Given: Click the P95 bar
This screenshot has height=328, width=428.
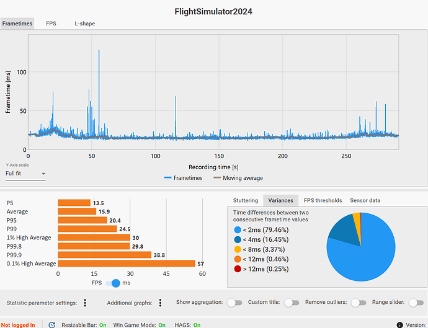Looking at the screenshot, I should pyautogui.click(x=82, y=220).
